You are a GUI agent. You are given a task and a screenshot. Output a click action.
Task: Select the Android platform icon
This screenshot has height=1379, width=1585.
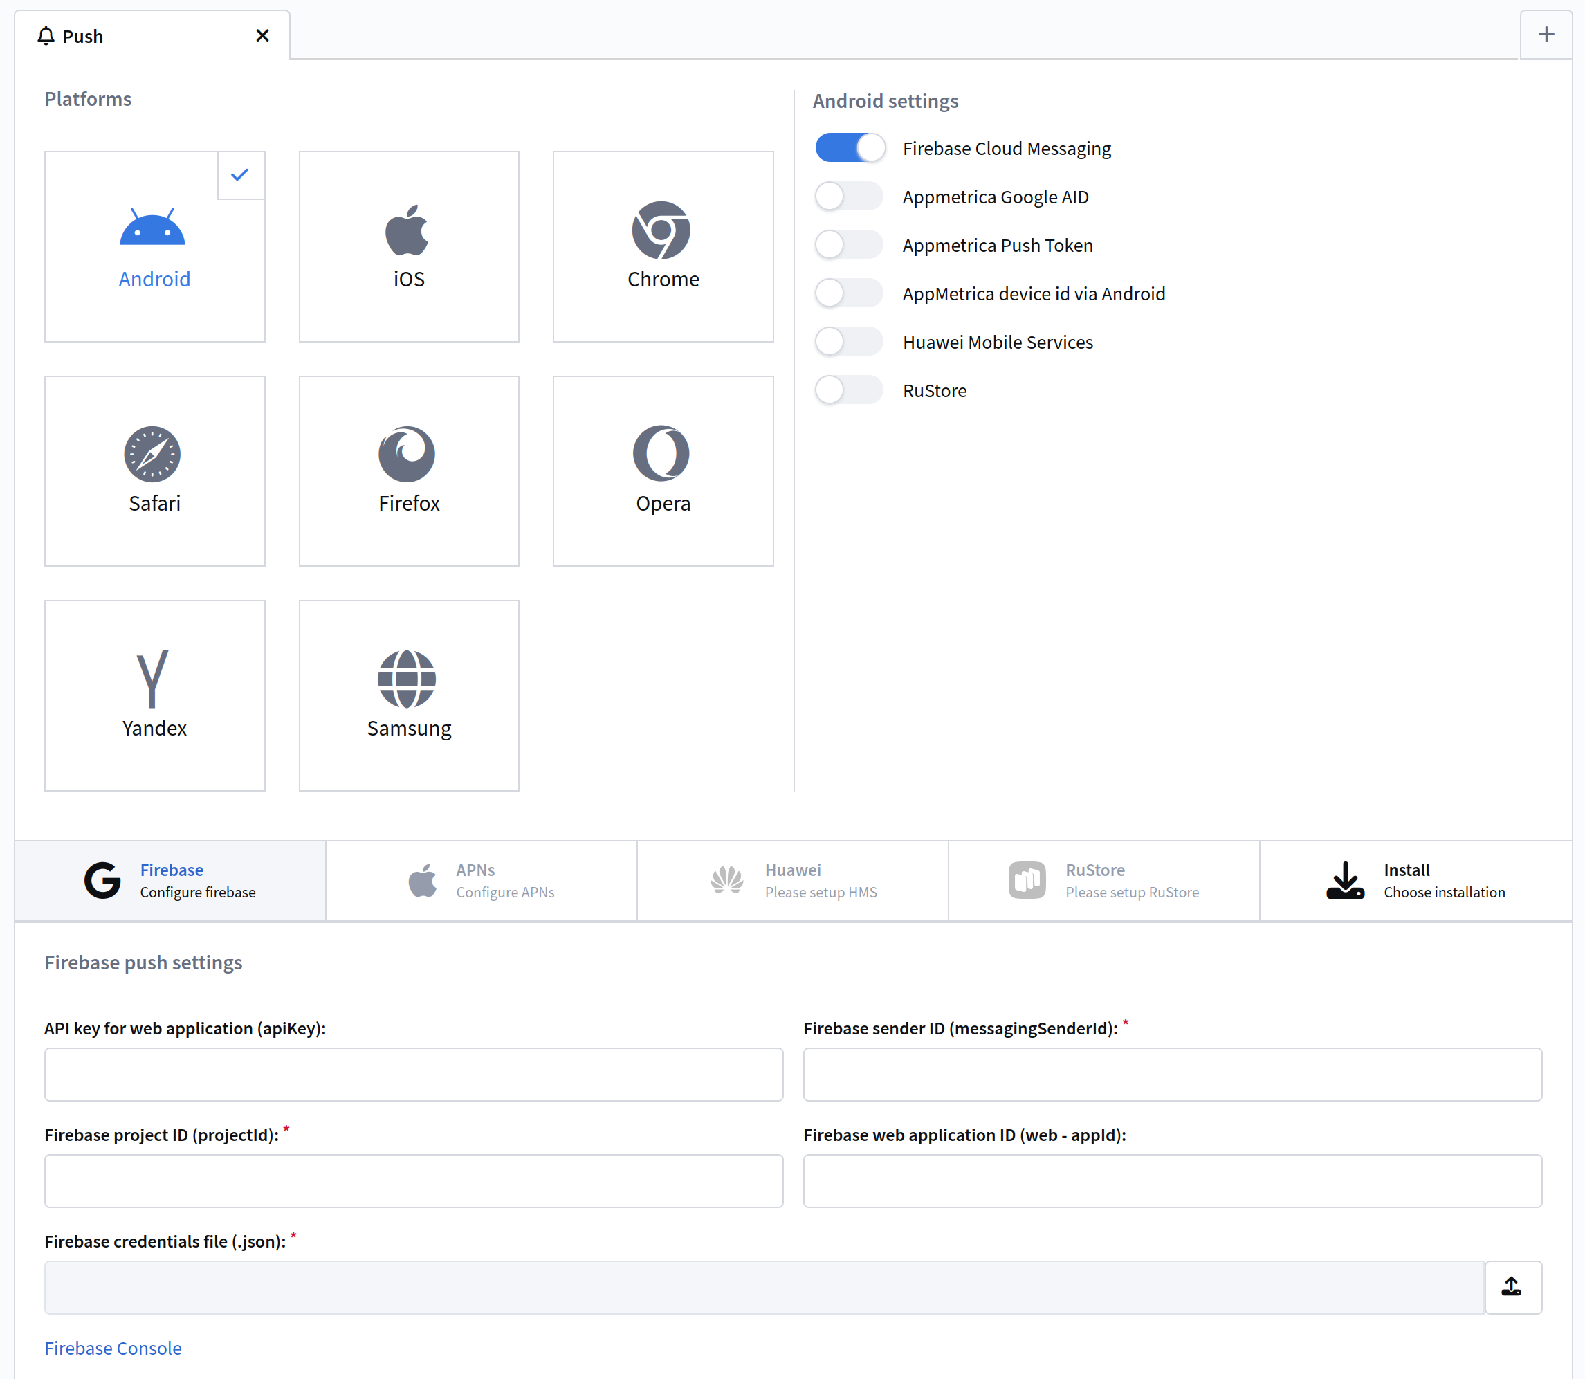point(152,226)
